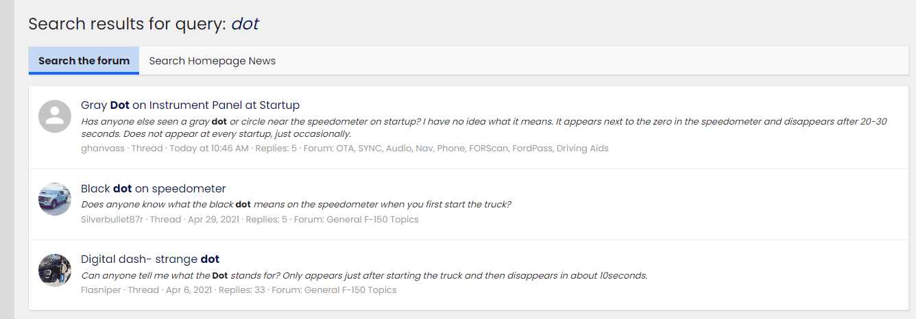Viewport: 916px width, 319px height.
Task: Switch to the Search the forum tab
Action: point(84,61)
